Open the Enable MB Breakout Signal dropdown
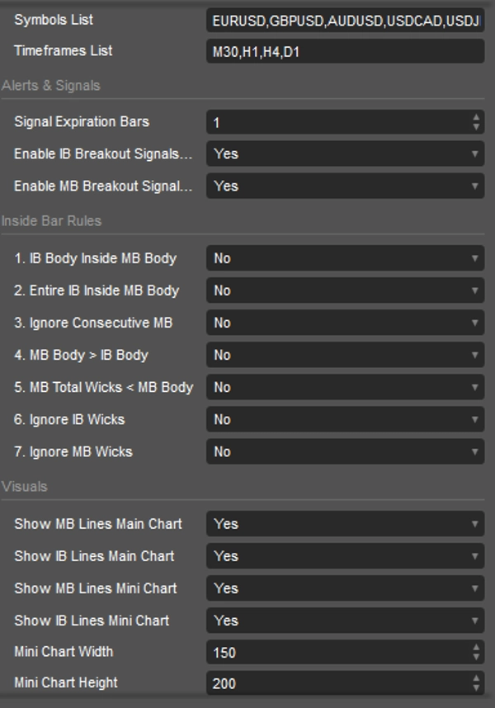The image size is (495, 708). pos(346,186)
